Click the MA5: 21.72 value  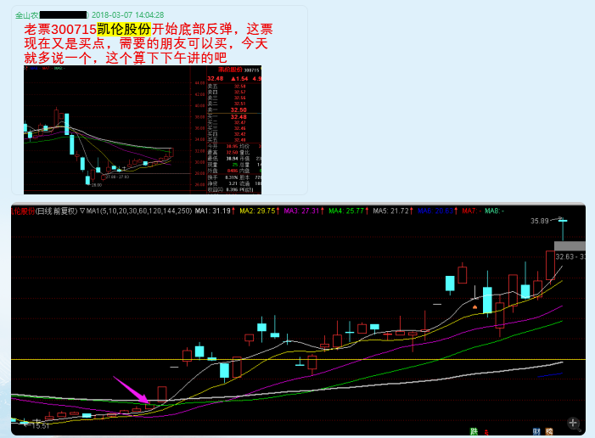[x=390, y=211]
